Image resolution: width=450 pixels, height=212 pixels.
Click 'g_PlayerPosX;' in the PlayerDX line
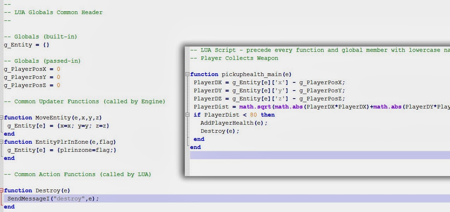(x=322, y=82)
